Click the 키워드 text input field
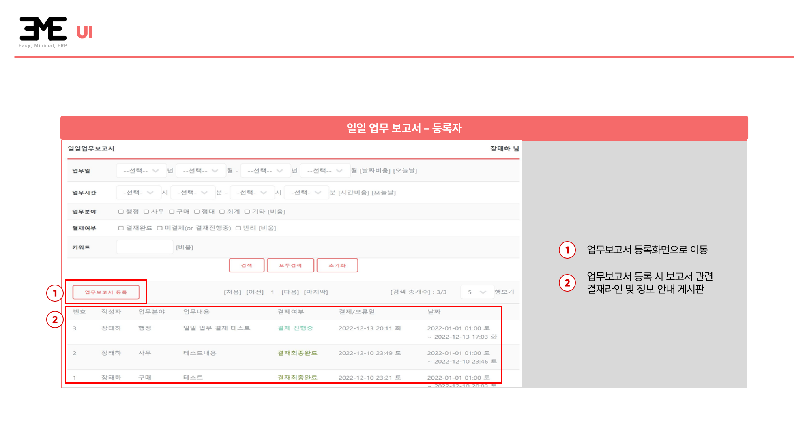 [x=145, y=247]
